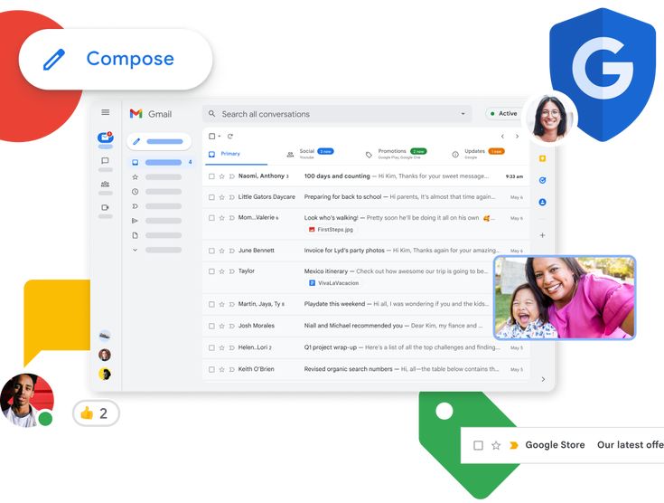Check the Helen..Lori email checkbox
Viewport: 664px width, 503px height.
point(211,347)
